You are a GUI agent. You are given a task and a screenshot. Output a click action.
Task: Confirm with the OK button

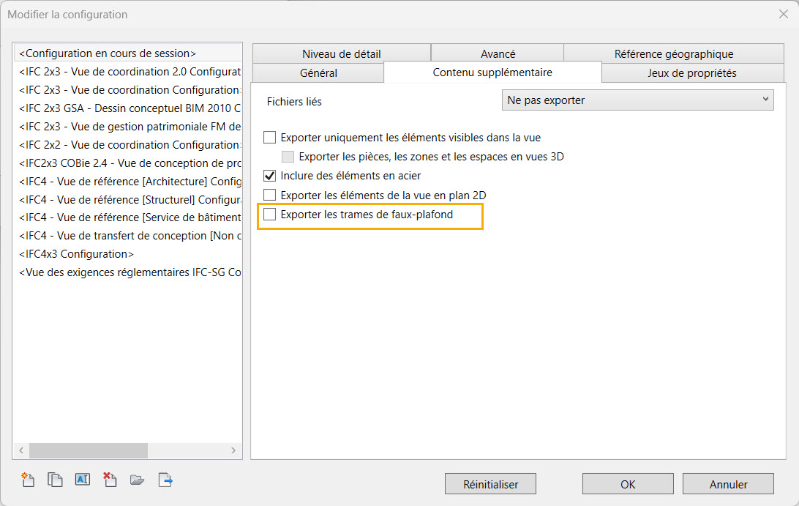[x=628, y=484]
